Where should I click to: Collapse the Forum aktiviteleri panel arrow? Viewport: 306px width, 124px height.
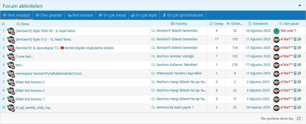point(300,5)
